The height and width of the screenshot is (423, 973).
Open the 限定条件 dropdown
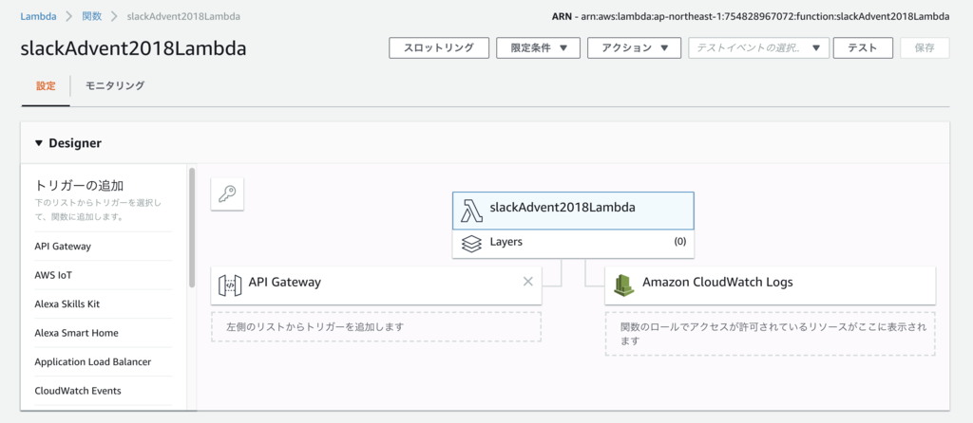538,47
